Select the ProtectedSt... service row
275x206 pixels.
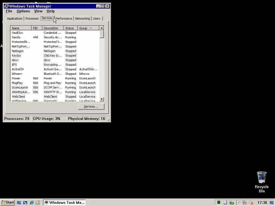pos(55,42)
